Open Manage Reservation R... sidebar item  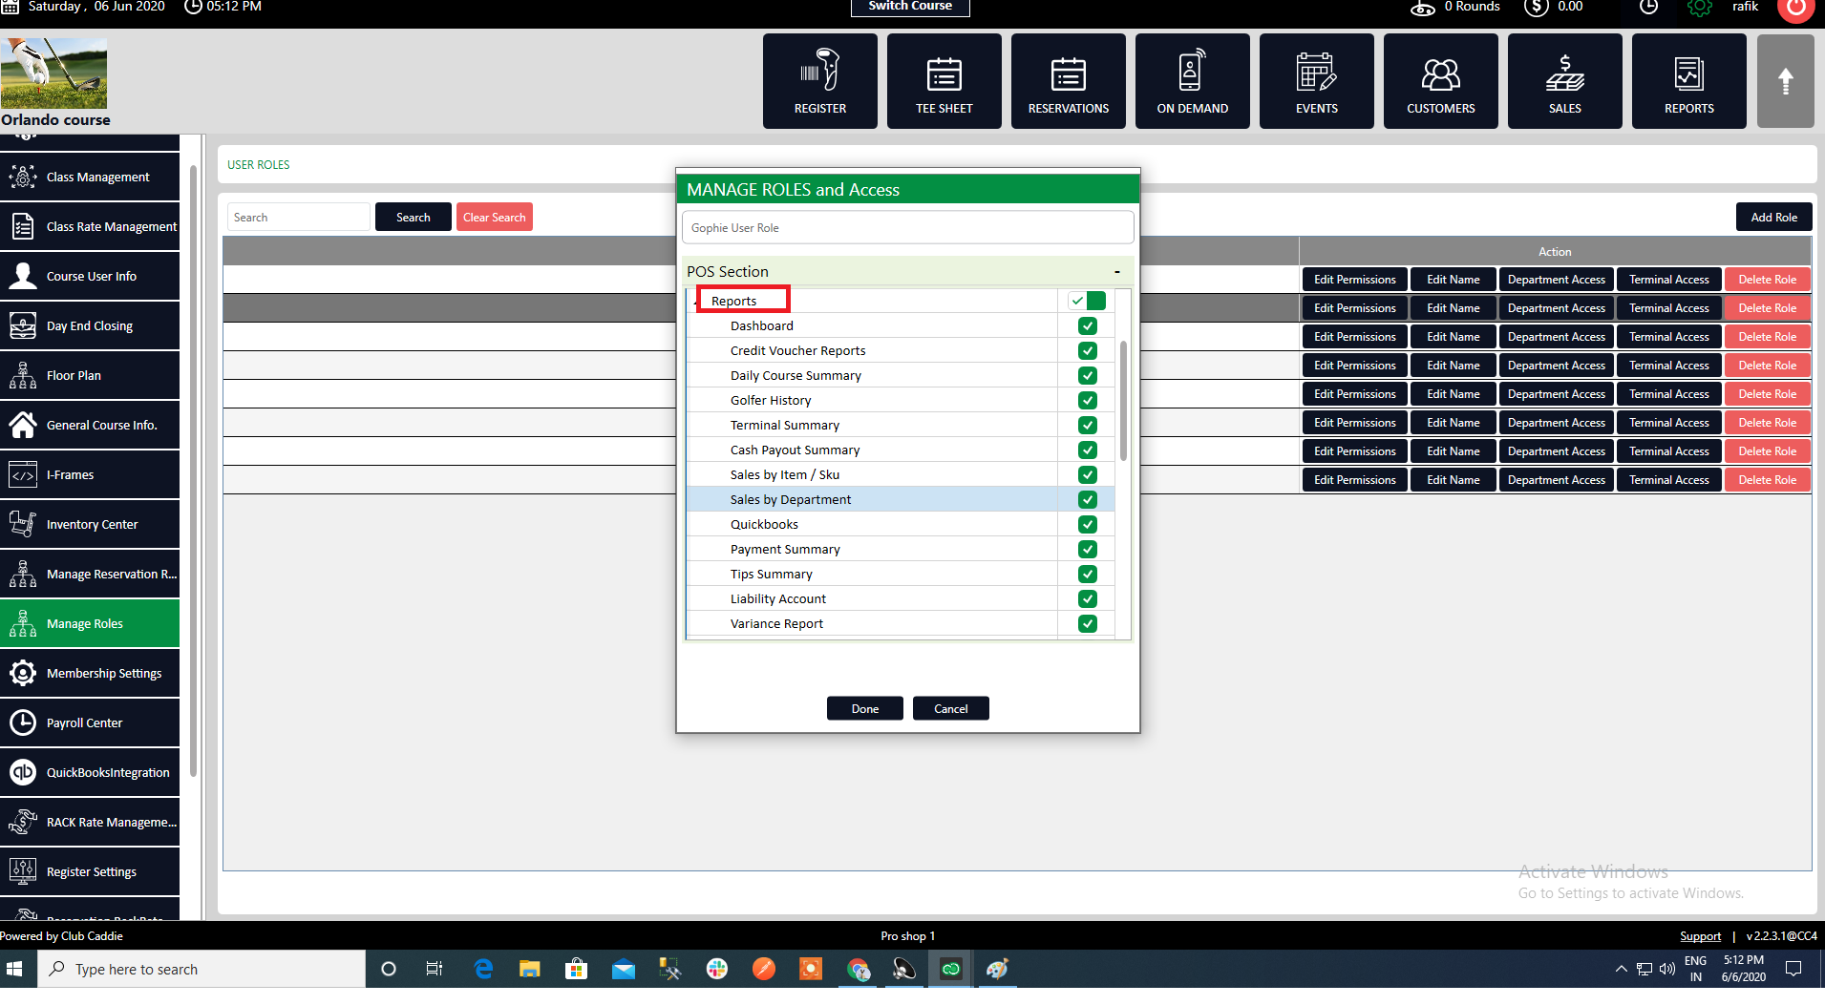90,574
